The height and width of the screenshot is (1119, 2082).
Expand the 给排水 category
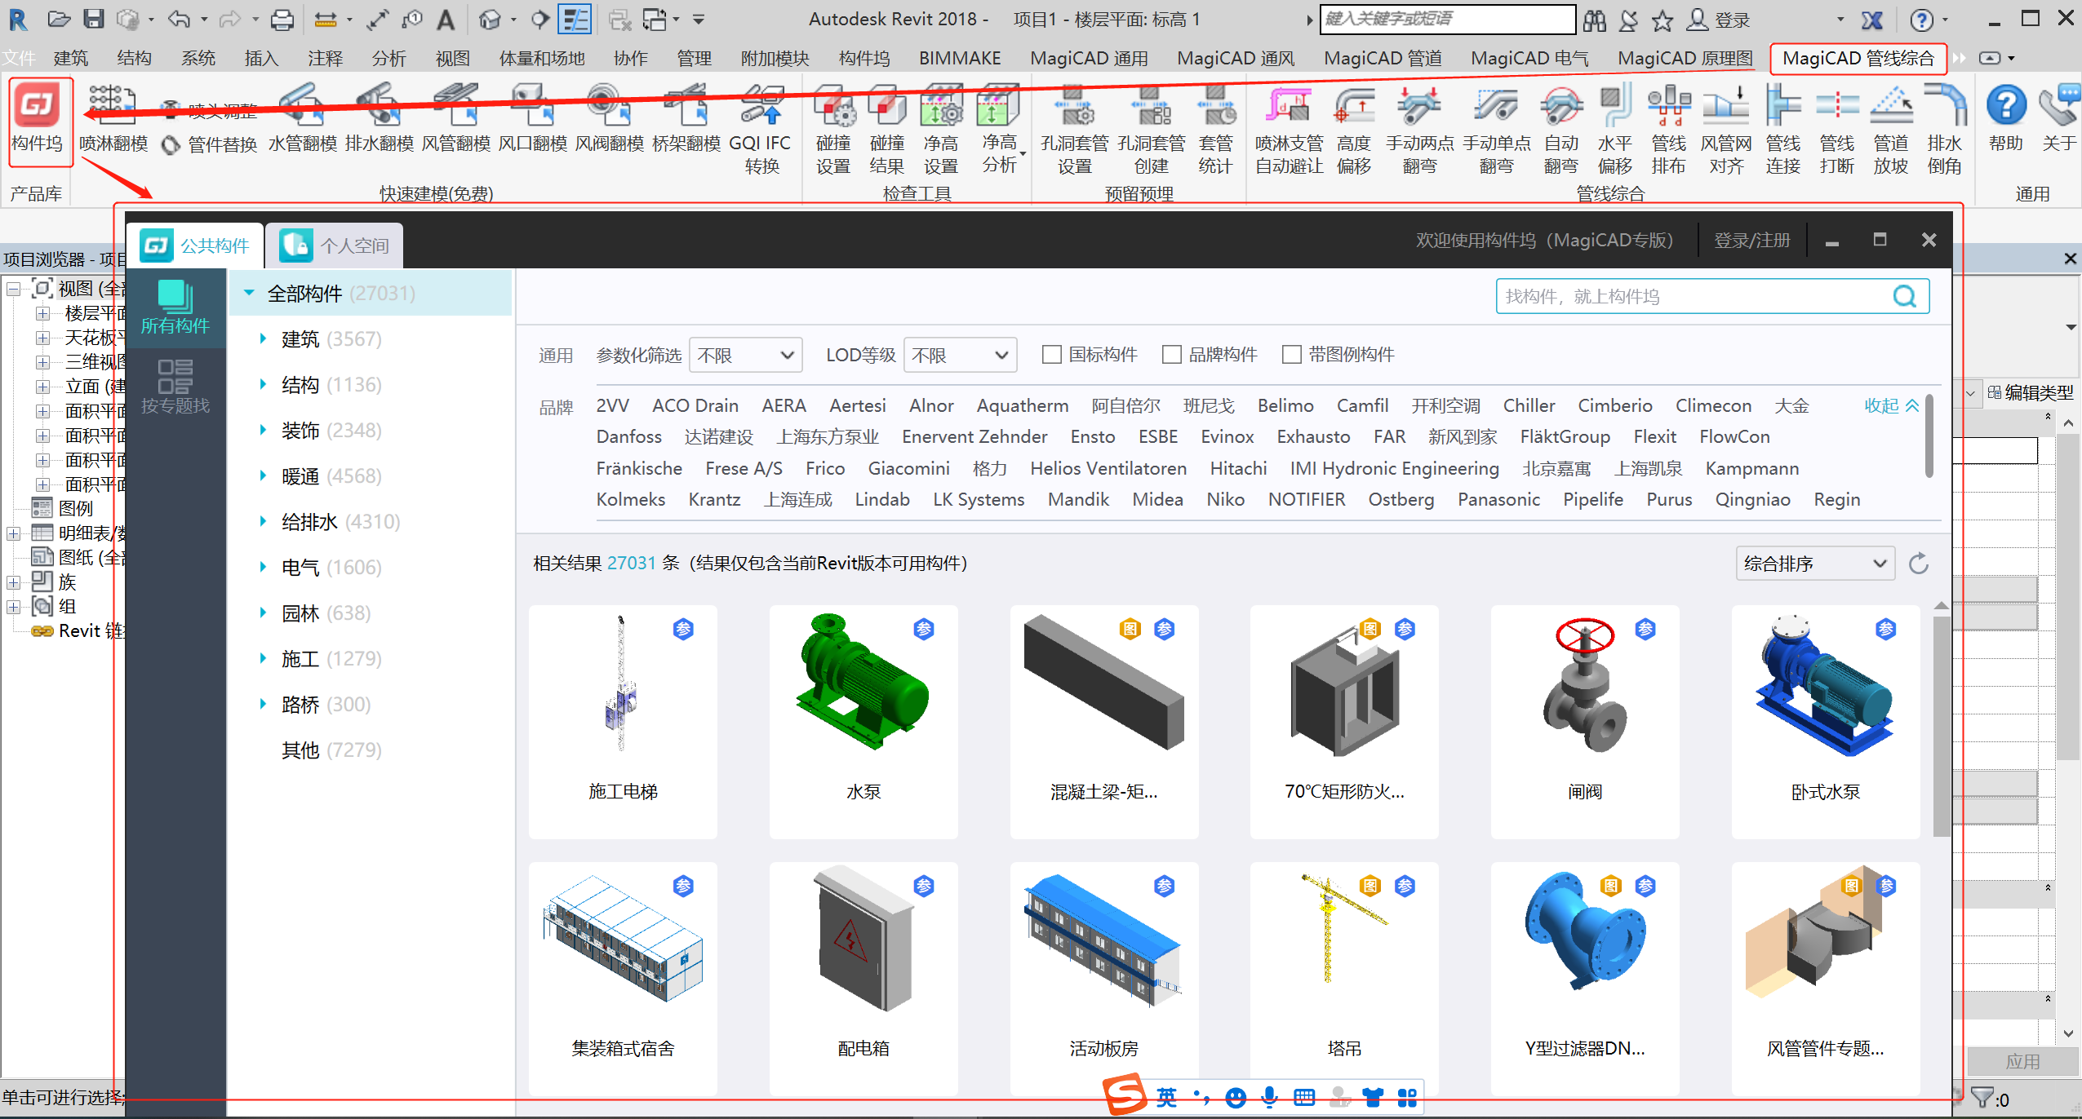[263, 521]
